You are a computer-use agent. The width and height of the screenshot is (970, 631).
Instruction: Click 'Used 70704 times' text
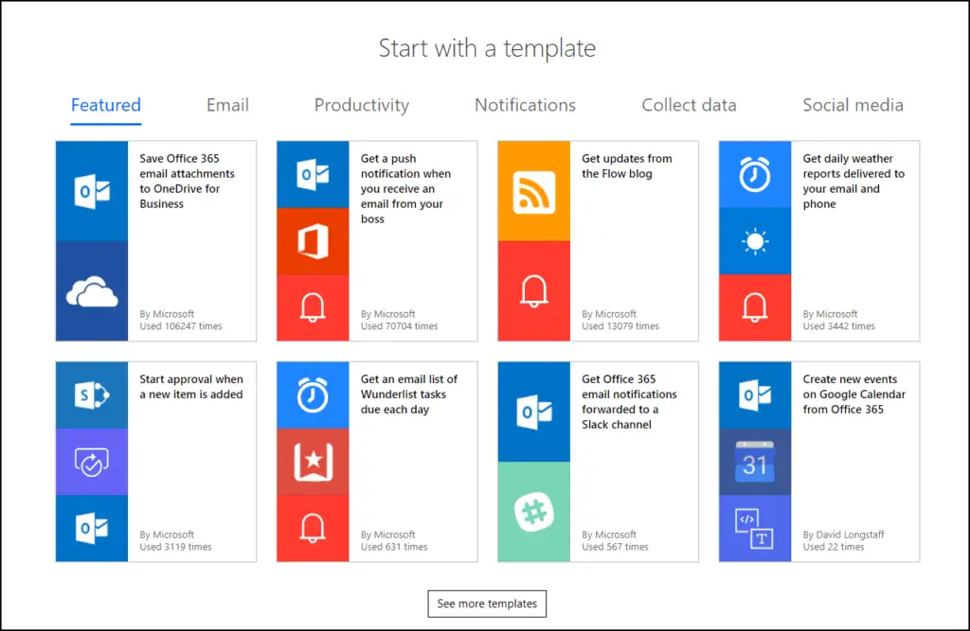399,326
